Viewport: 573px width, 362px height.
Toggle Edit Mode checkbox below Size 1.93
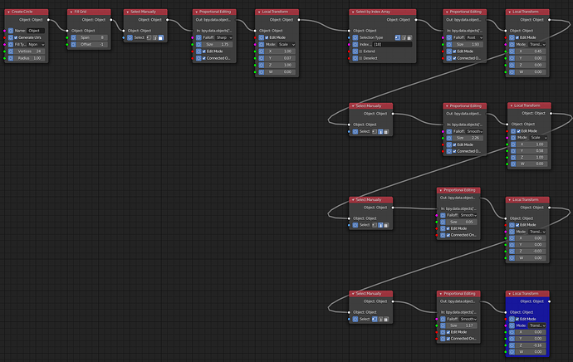pos(454,51)
